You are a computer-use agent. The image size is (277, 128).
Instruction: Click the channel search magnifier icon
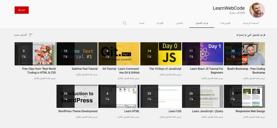pos(125,23)
